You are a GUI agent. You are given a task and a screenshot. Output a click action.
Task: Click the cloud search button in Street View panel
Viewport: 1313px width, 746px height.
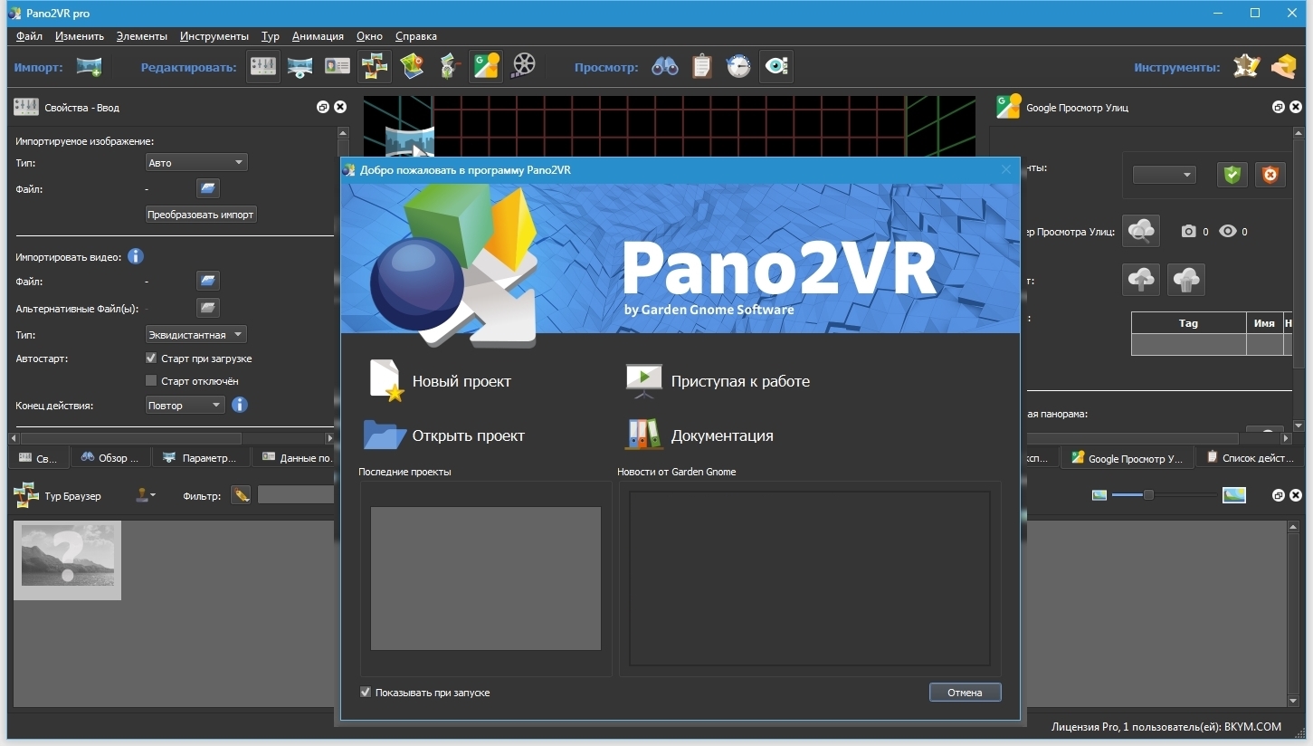1141,231
